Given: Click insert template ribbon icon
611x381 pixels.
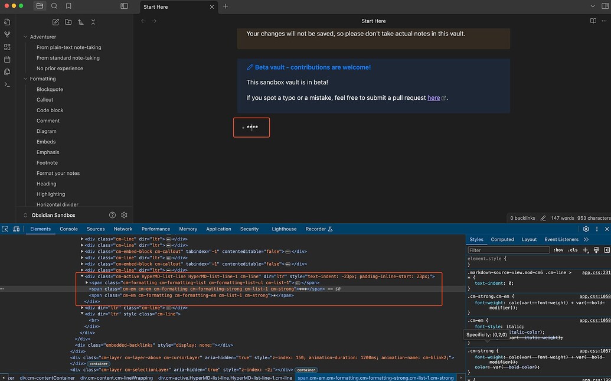Looking at the screenshot, I should tap(7, 72).
